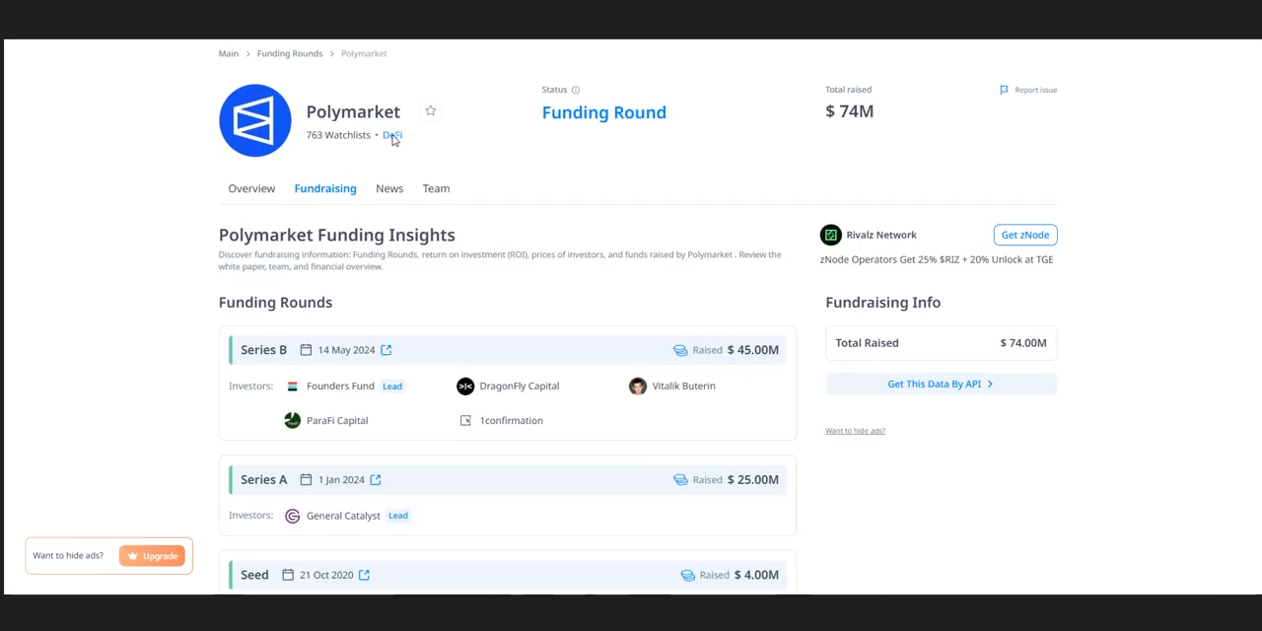The height and width of the screenshot is (631, 1262).
Task: Click the Series A round title
Action: 263,480
